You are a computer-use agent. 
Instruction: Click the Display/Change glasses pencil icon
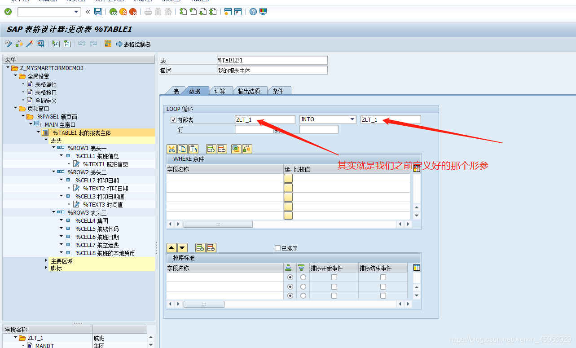click(x=9, y=44)
